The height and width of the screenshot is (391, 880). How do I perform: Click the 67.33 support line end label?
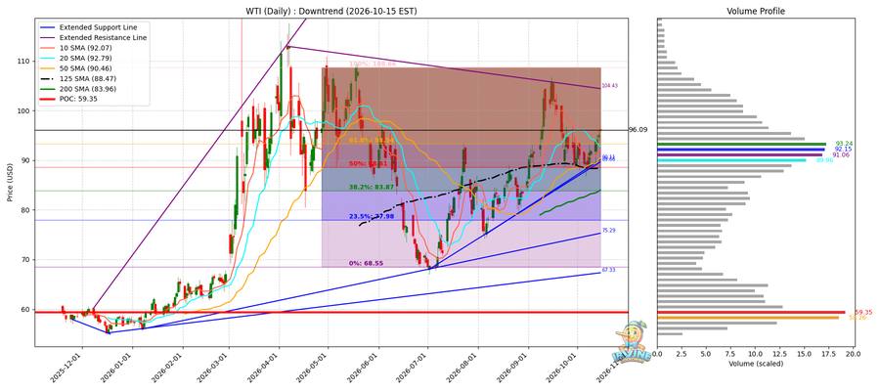click(608, 270)
